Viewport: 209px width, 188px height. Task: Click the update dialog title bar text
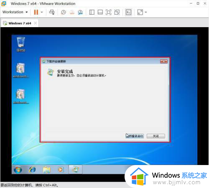(x=56, y=61)
